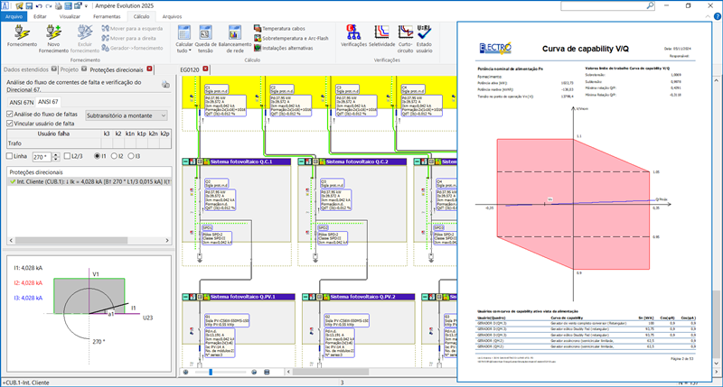Click the lock icon of Sistema fotovoltaico Q.PV.2
This screenshot has height=387, width=723.
(x=326, y=297)
